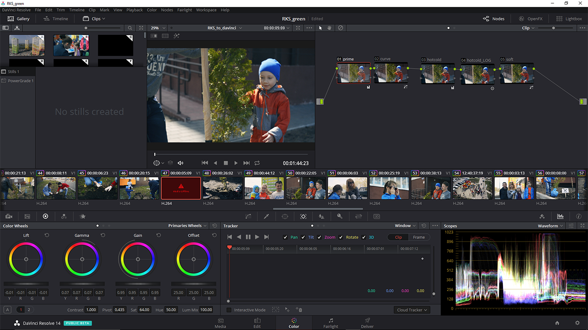Screen dimensions: 588x330
Task: Open the tracker Window dropdown
Action: click(406, 225)
